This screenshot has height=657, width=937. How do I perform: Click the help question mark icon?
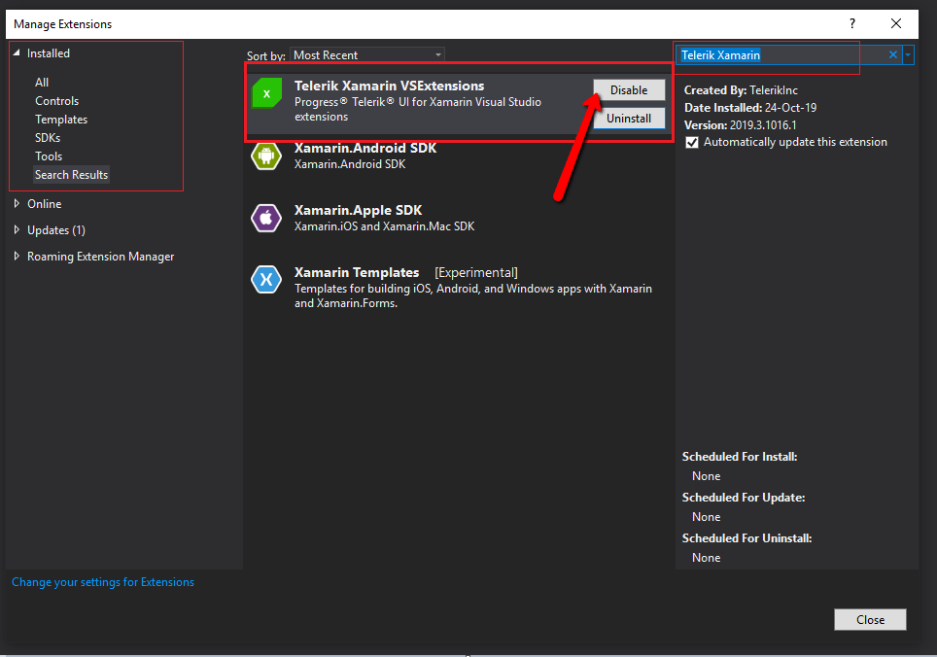(x=851, y=23)
